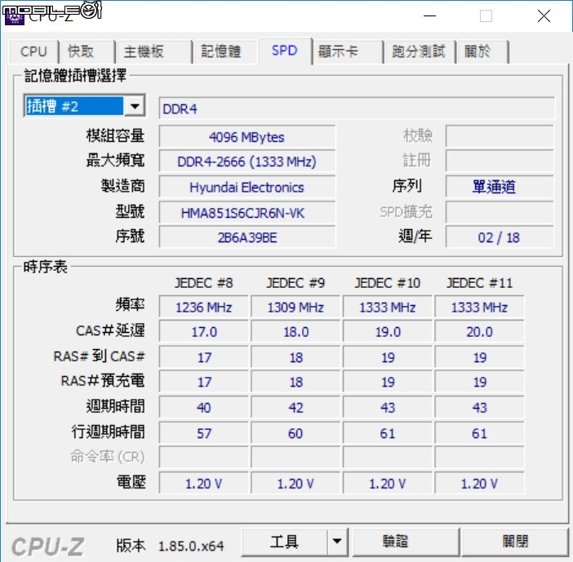Click the 18.0 CAS latency cell

coord(295,332)
